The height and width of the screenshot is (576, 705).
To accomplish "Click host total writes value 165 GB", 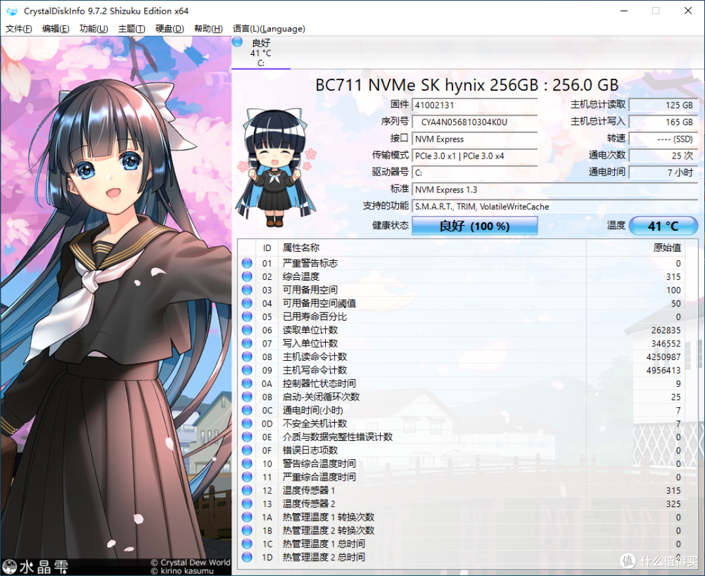I will coord(663,122).
